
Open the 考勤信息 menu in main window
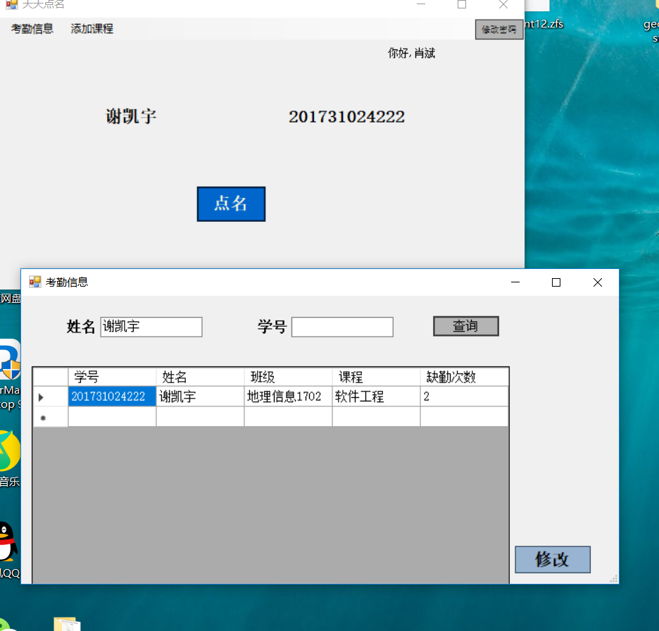32,29
